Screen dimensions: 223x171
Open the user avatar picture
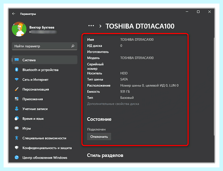[19, 29]
